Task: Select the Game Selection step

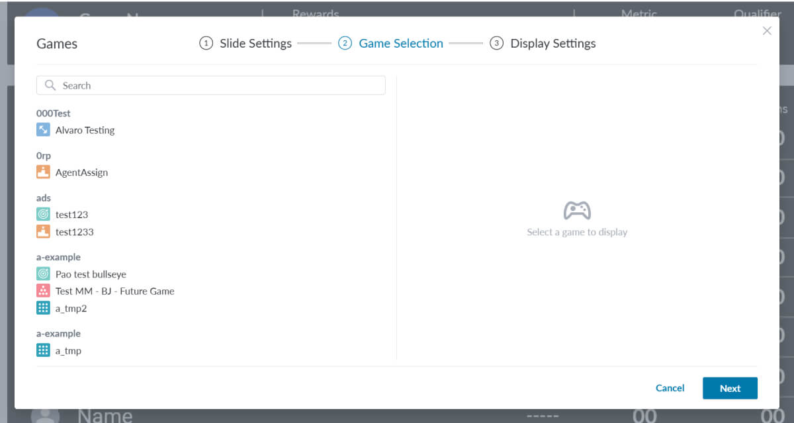Action: point(390,44)
